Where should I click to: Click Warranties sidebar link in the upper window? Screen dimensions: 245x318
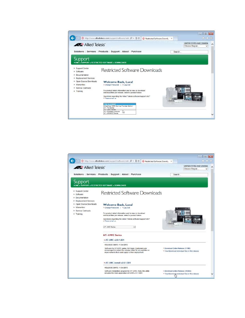coord(80,85)
